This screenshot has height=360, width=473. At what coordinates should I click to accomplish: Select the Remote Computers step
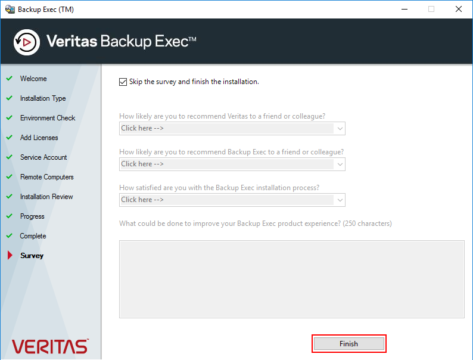point(46,177)
